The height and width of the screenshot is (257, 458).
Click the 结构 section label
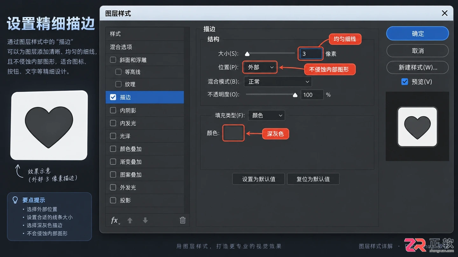click(x=213, y=39)
